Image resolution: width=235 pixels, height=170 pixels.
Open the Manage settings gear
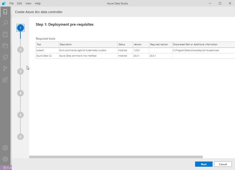point(5,159)
